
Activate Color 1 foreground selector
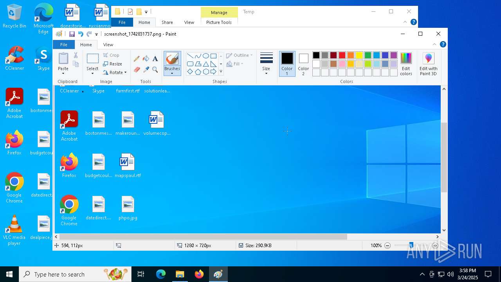[287, 63]
